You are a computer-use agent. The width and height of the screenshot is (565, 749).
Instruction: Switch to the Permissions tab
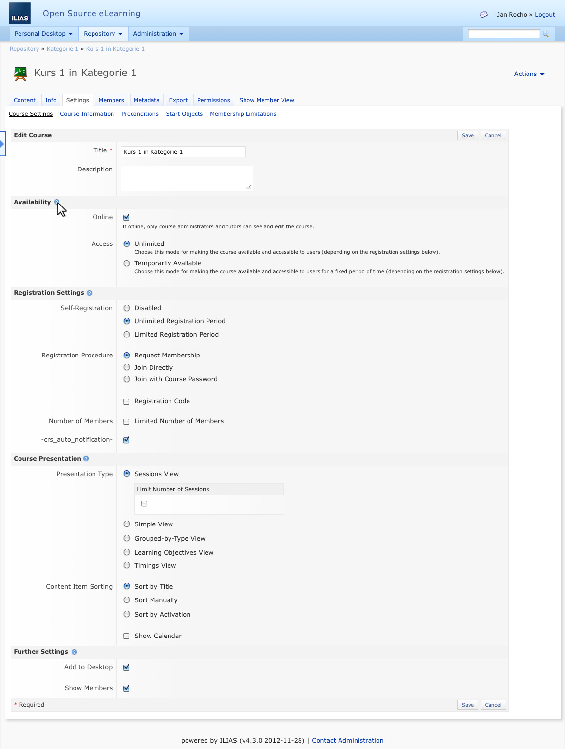pos(213,100)
